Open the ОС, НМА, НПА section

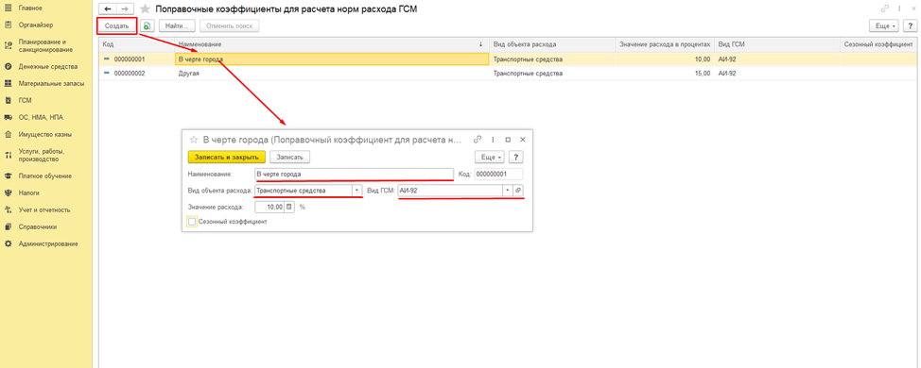coord(41,118)
